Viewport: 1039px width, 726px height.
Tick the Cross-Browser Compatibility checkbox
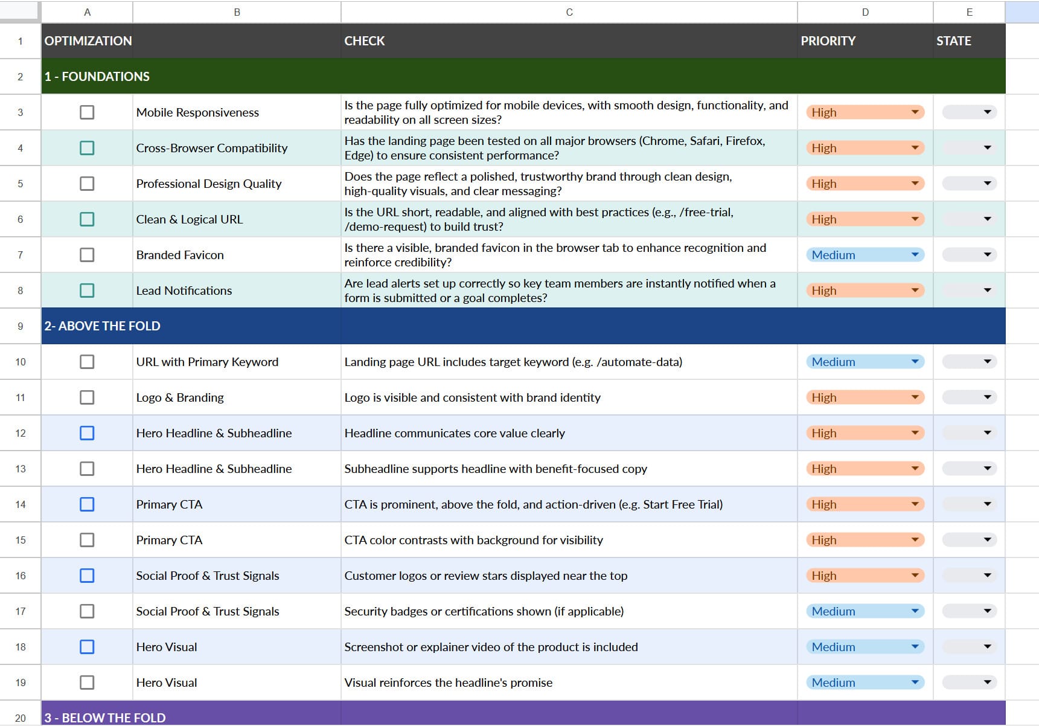click(87, 148)
